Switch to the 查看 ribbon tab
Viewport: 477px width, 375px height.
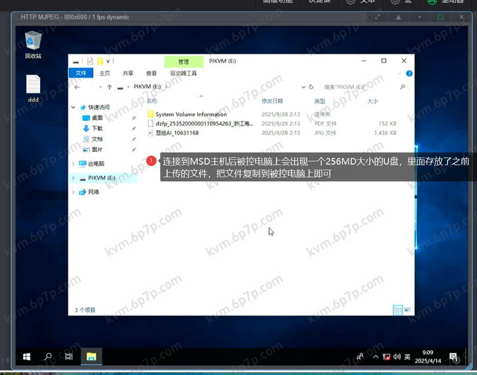151,73
